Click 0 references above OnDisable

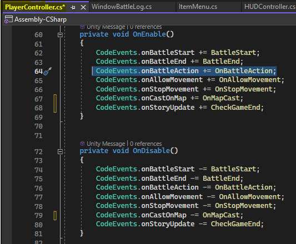coord(146,144)
